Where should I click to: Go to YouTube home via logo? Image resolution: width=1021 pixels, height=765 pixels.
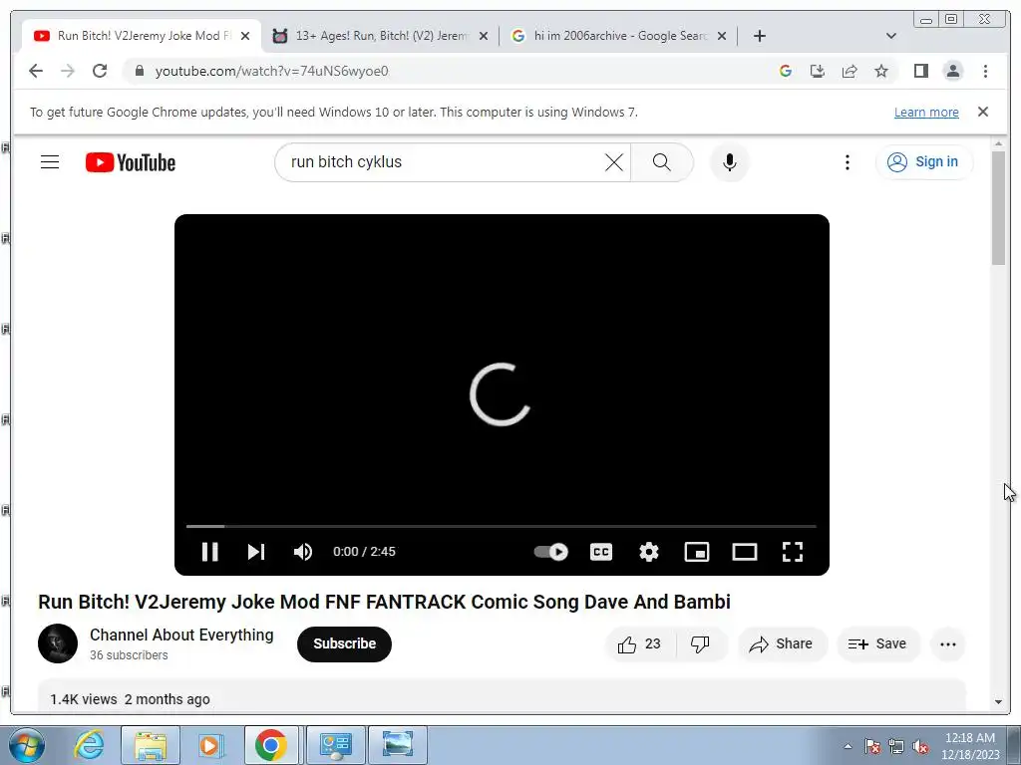pos(131,162)
